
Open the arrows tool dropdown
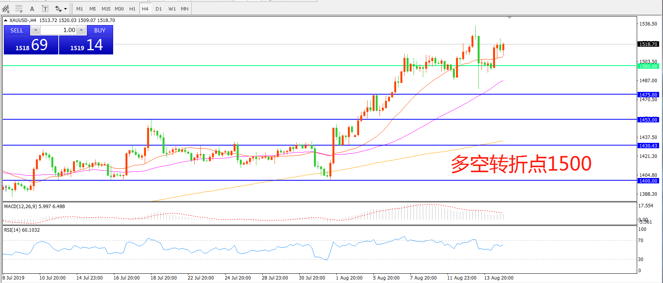click(65, 8)
